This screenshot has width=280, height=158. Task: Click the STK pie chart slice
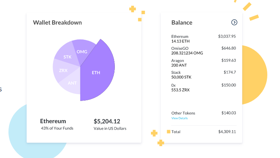point(68,57)
